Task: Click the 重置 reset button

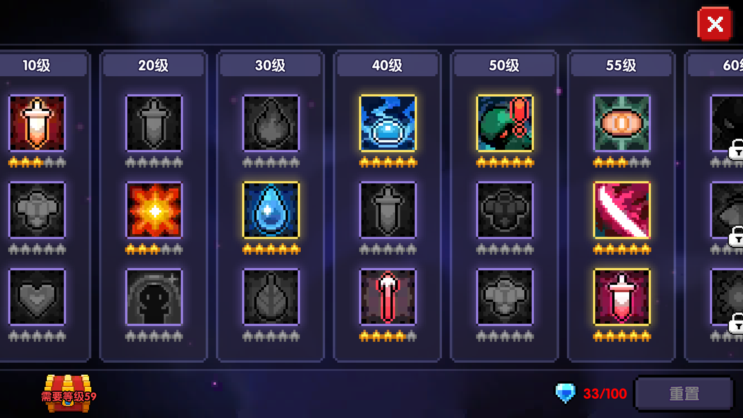Action: [x=684, y=394]
